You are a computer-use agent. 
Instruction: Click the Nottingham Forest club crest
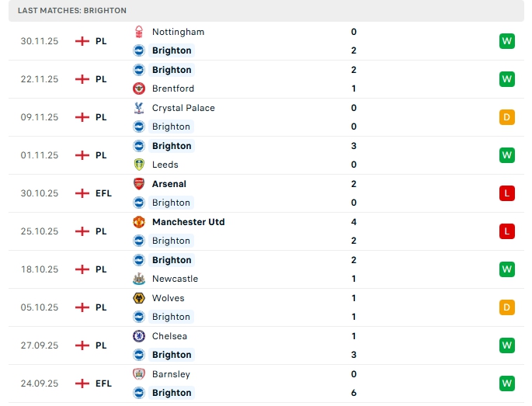tap(138, 32)
